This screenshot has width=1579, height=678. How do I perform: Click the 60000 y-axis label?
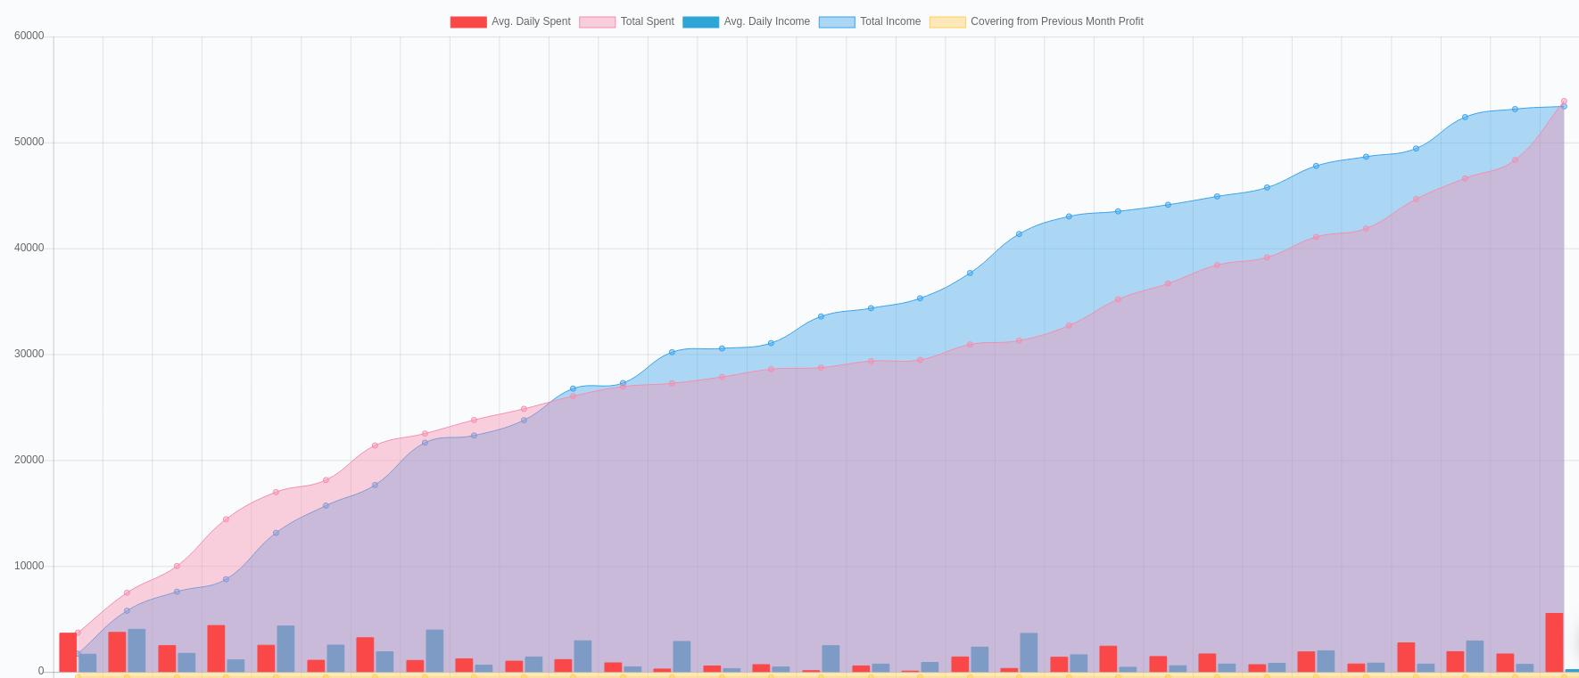click(29, 37)
